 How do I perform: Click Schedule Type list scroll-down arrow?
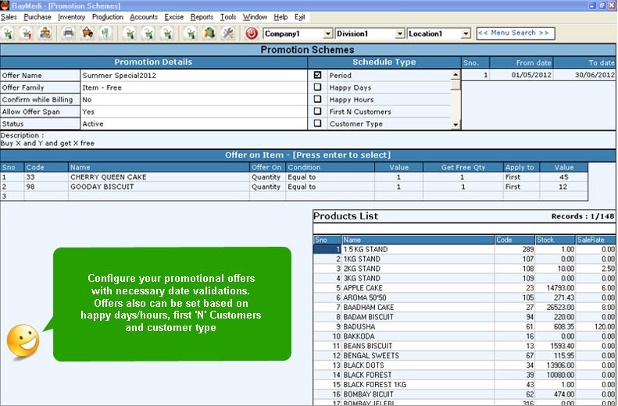pos(455,125)
